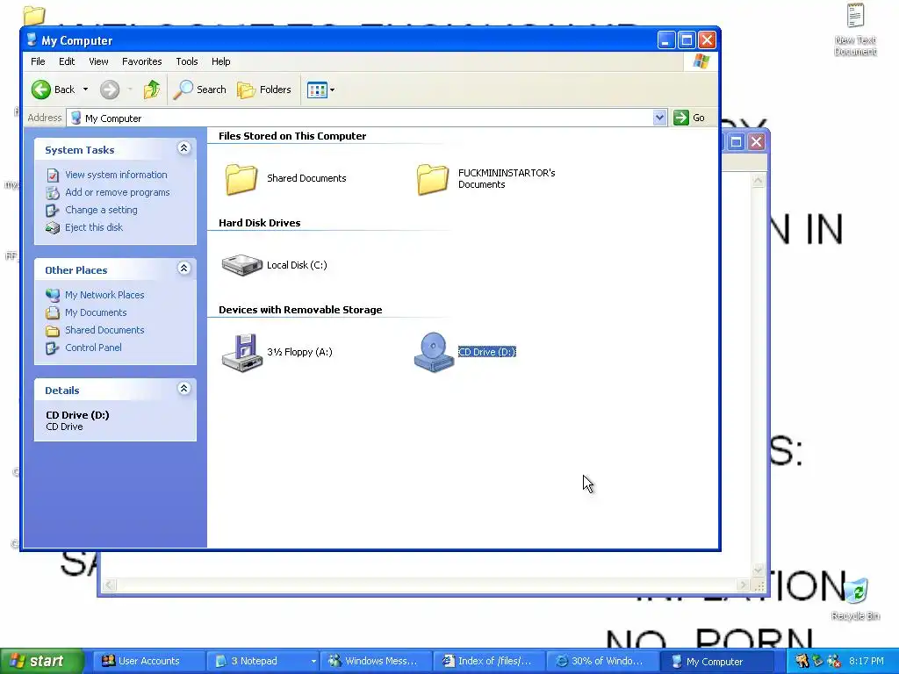899x674 pixels.
Task: Select the CD Drive (D:) disc icon
Action: 434,353
